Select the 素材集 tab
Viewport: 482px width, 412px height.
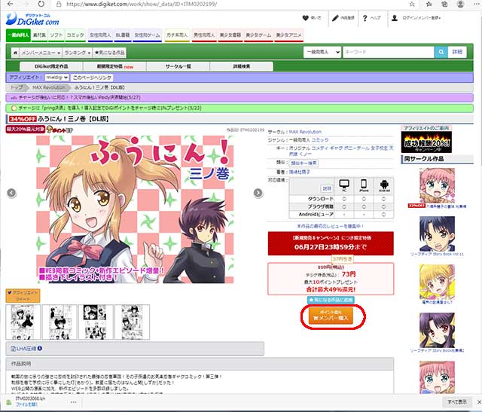tap(39, 35)
